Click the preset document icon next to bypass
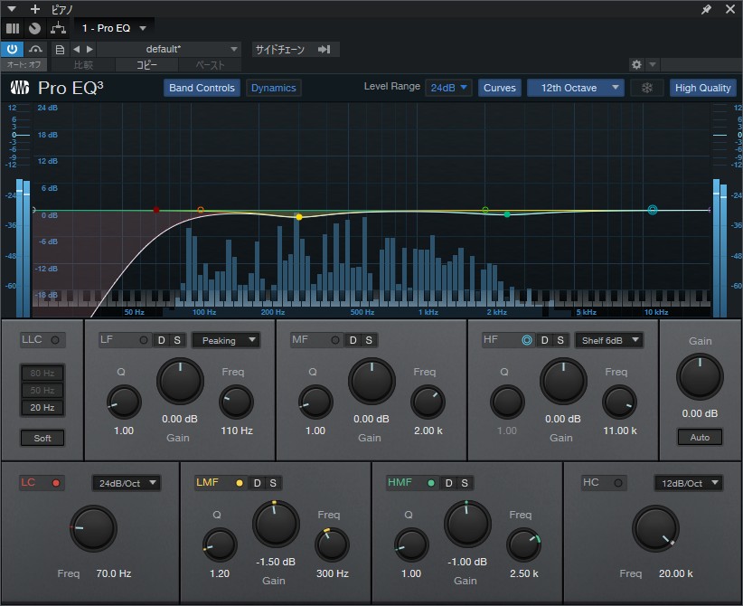The image size is (743, 606). coord(60,49)
